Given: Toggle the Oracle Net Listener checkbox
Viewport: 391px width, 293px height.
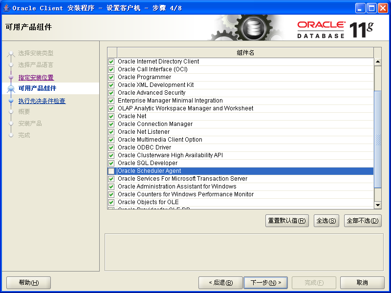Looking at the screenshot, I should pyautogui.click(x=111, y=132).
